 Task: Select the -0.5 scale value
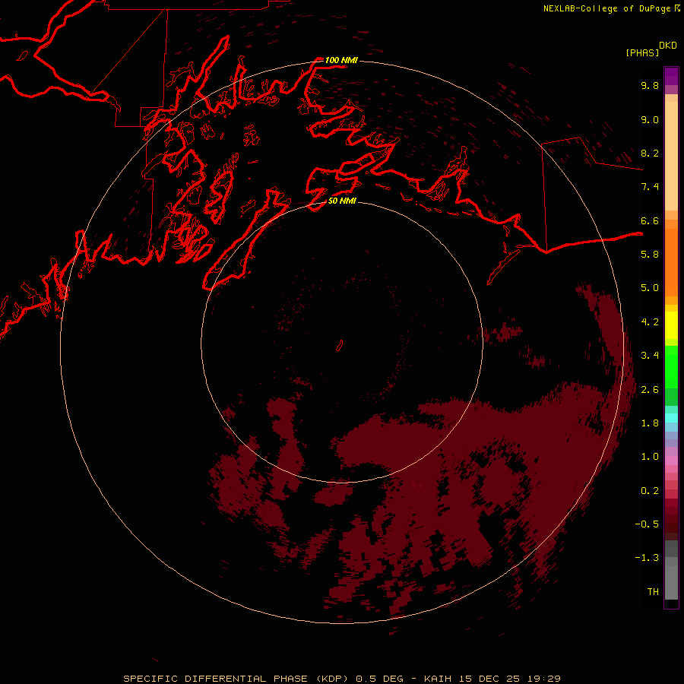tap(647, 524)
